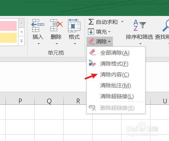Viewport: 169px width, 141px height.
Task: Choose 清除超链接(L) from the menu
Action: pyautogui.click(x=116, y=96)
